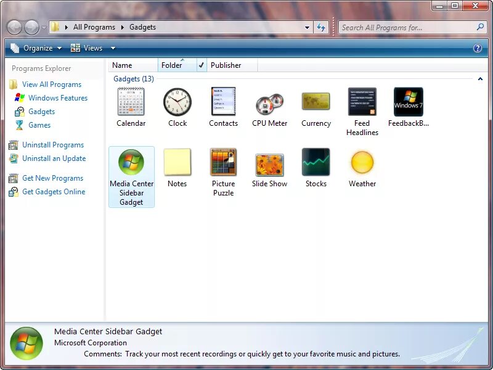Pick the Slide Show gadget icon
493x370 pixels.
click(269, 165)
